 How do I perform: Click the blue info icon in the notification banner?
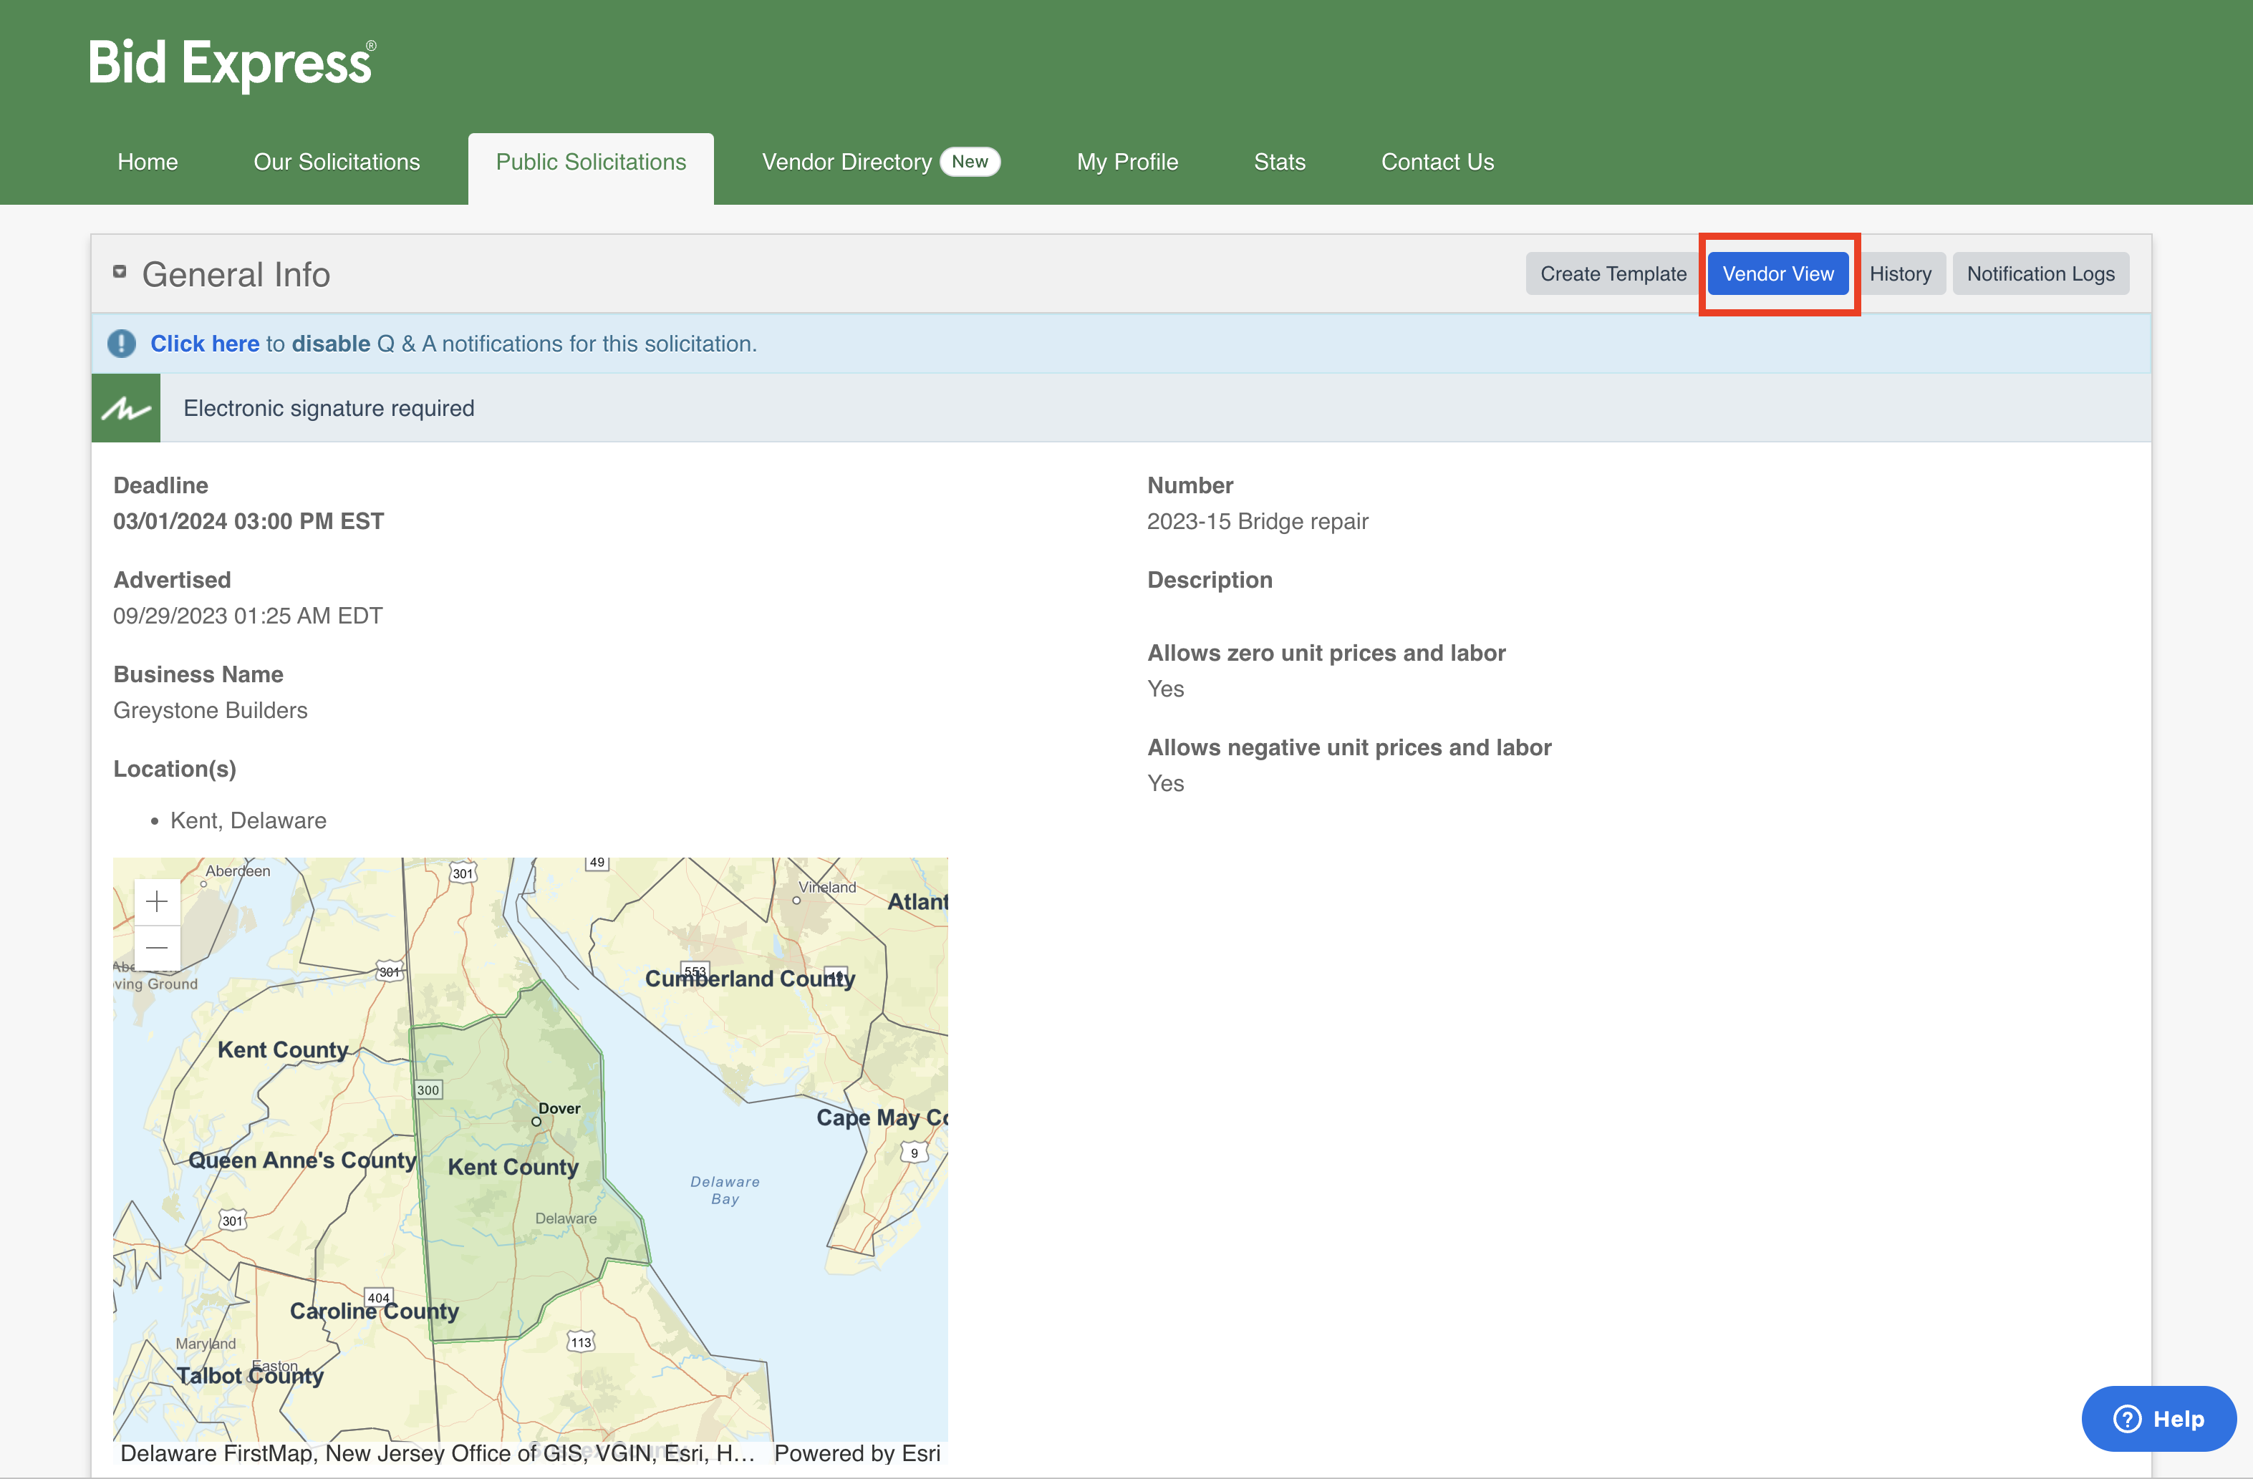(x=121, y=344)
